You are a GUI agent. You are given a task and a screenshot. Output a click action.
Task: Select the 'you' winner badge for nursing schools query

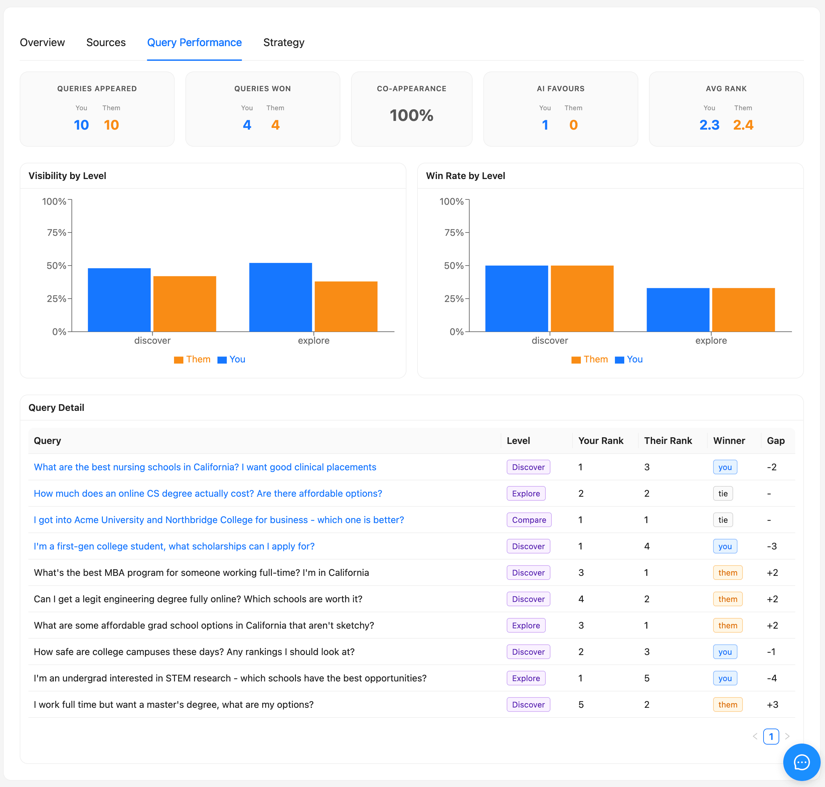(x=725, y=467)
